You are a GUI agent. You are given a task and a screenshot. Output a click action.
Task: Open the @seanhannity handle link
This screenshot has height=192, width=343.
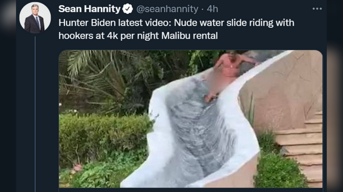tap(167, 9)
